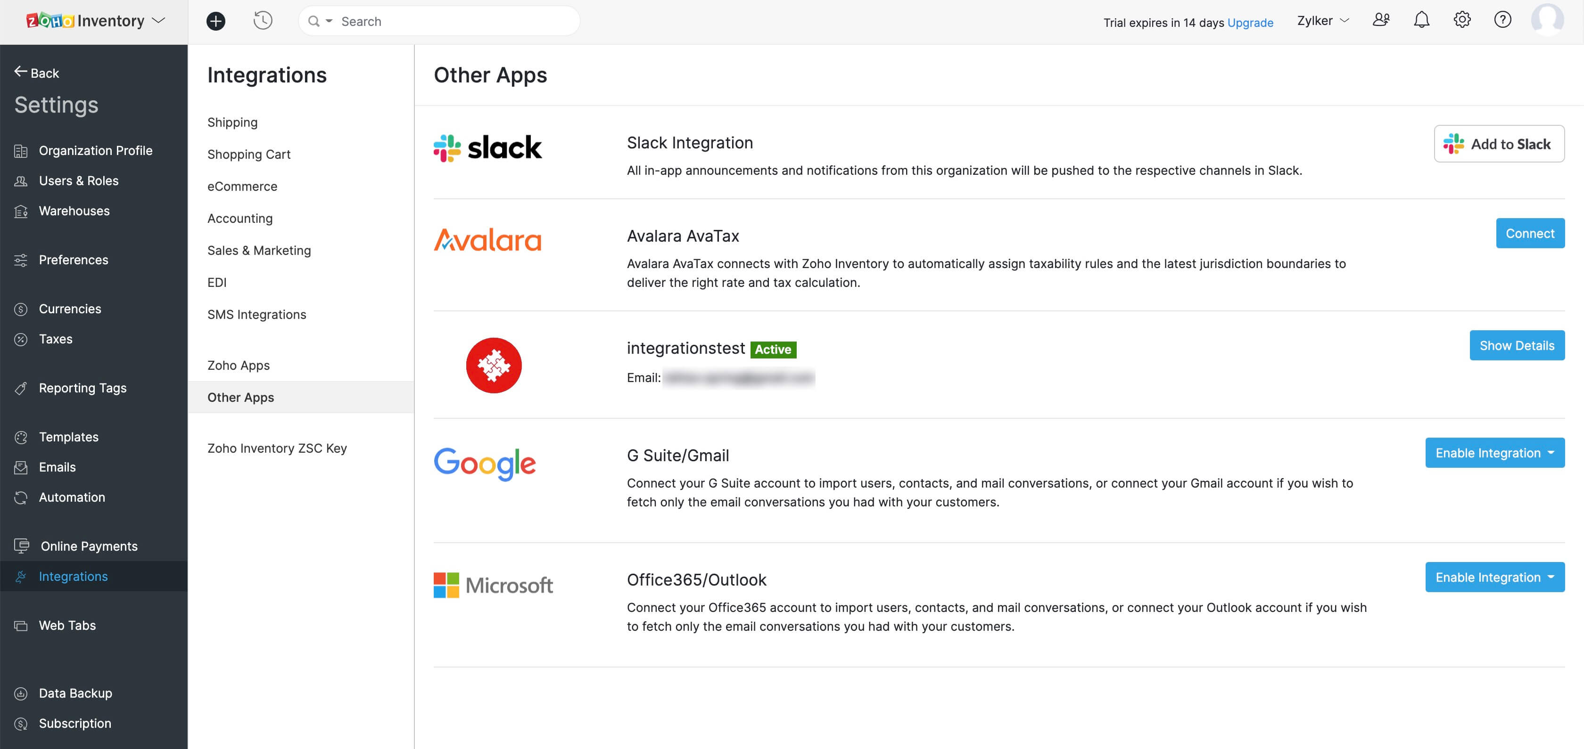
Task: Open recent activity history icon
Action: pyautogui.click(x=263, y=21)
